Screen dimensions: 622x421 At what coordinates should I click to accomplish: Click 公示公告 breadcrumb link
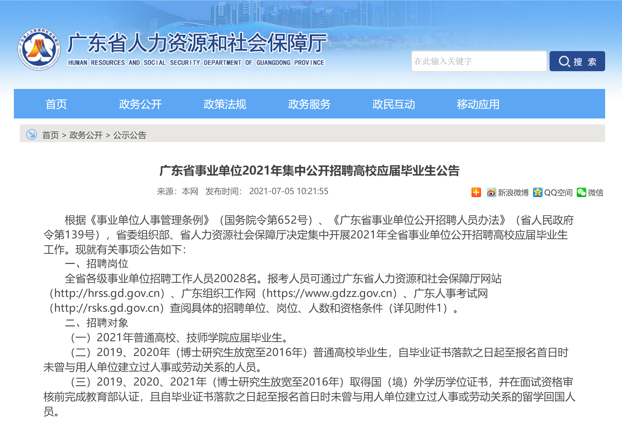(x=130, y=135)
